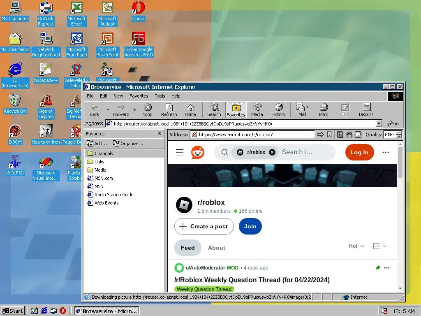Open the Help menu
421x316 pixels.
pyautogui.click(x=176, y=96)
